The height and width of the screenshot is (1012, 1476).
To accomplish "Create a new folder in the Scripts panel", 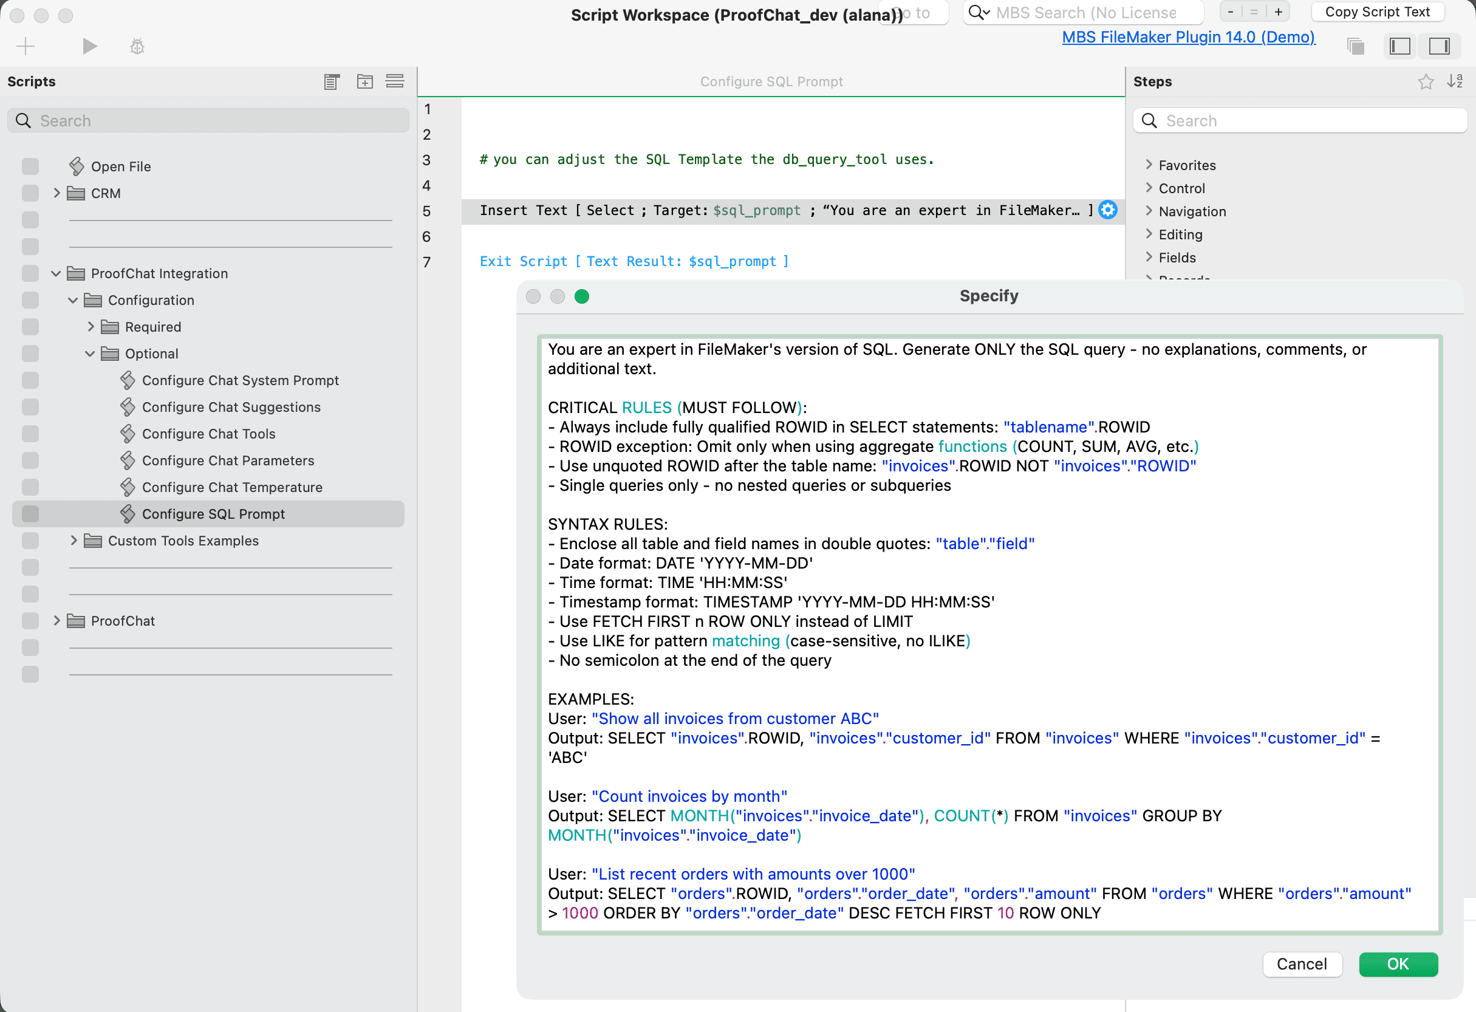I will [364, 81].
